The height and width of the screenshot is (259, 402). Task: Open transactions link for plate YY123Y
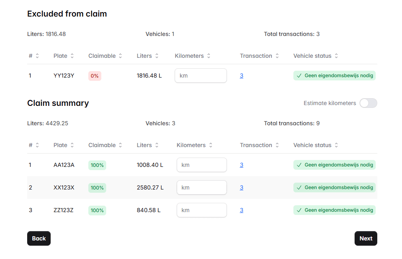(x=242, y=76)
